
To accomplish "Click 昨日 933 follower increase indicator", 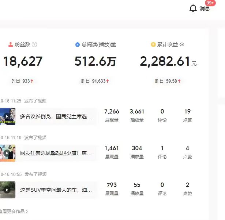I will 22,81.
